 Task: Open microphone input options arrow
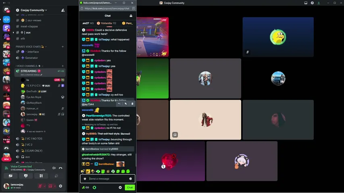44,186
